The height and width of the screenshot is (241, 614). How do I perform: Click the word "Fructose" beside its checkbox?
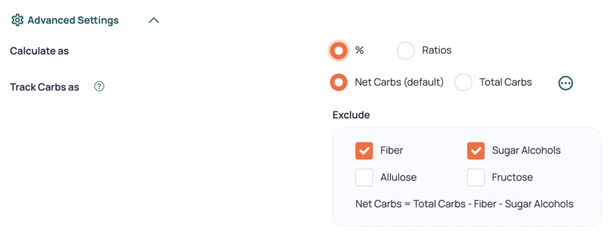pyautogui.click(x=512, y=178)
